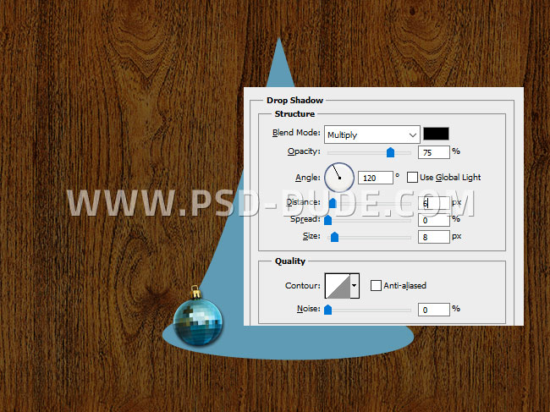The width and height of the screenshot is (550, 412).
Task: Click the Noise value field
Action: pos(433,310)
